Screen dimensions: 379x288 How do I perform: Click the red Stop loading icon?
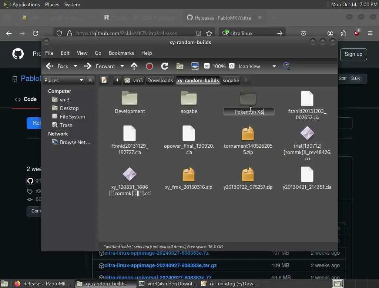(150, 66)
